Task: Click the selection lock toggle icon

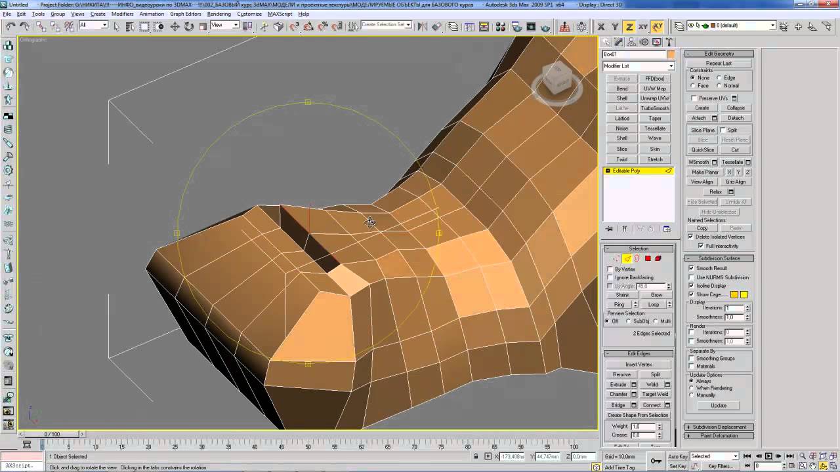Action: pos(476,456)
